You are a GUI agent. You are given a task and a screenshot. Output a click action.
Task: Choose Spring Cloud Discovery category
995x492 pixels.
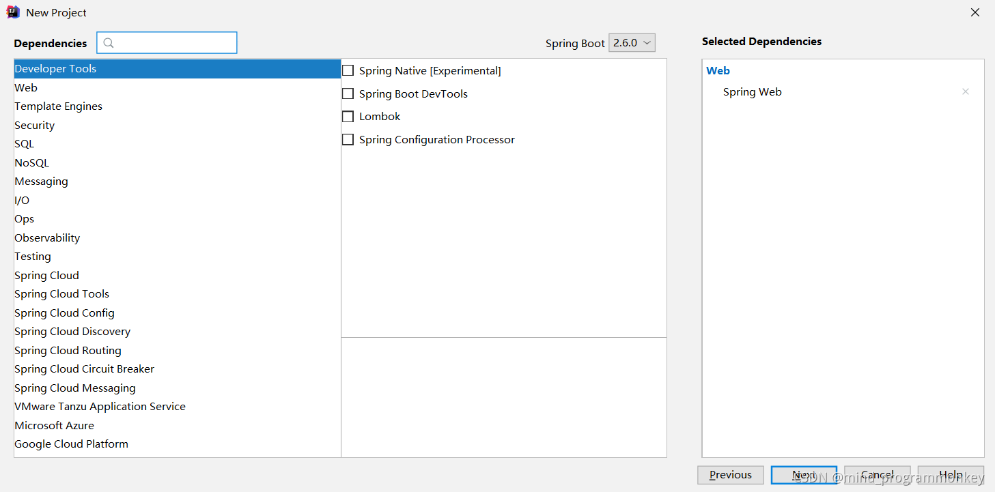tap(178, 332)
